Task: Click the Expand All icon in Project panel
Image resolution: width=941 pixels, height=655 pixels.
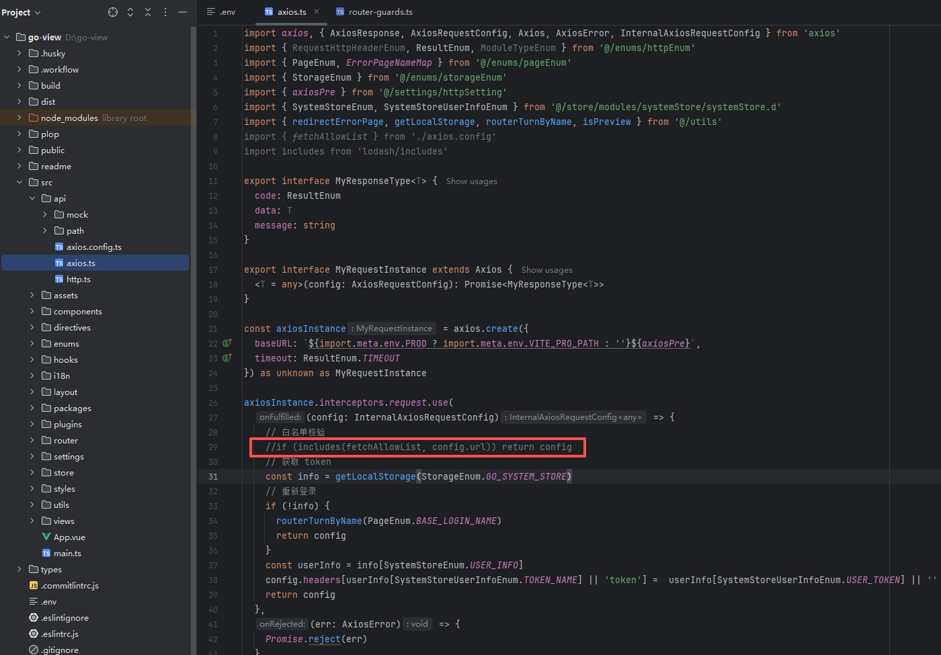Action: [x=130, y=12]
